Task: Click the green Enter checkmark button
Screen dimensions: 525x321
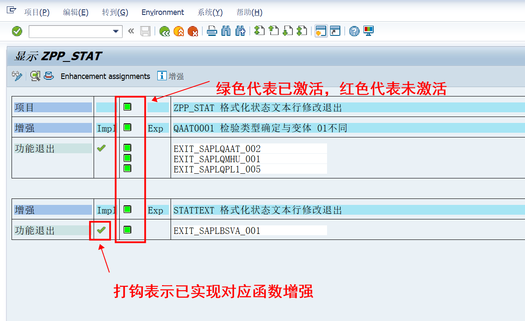Action: pyautogui.click(x=17, y=31)
